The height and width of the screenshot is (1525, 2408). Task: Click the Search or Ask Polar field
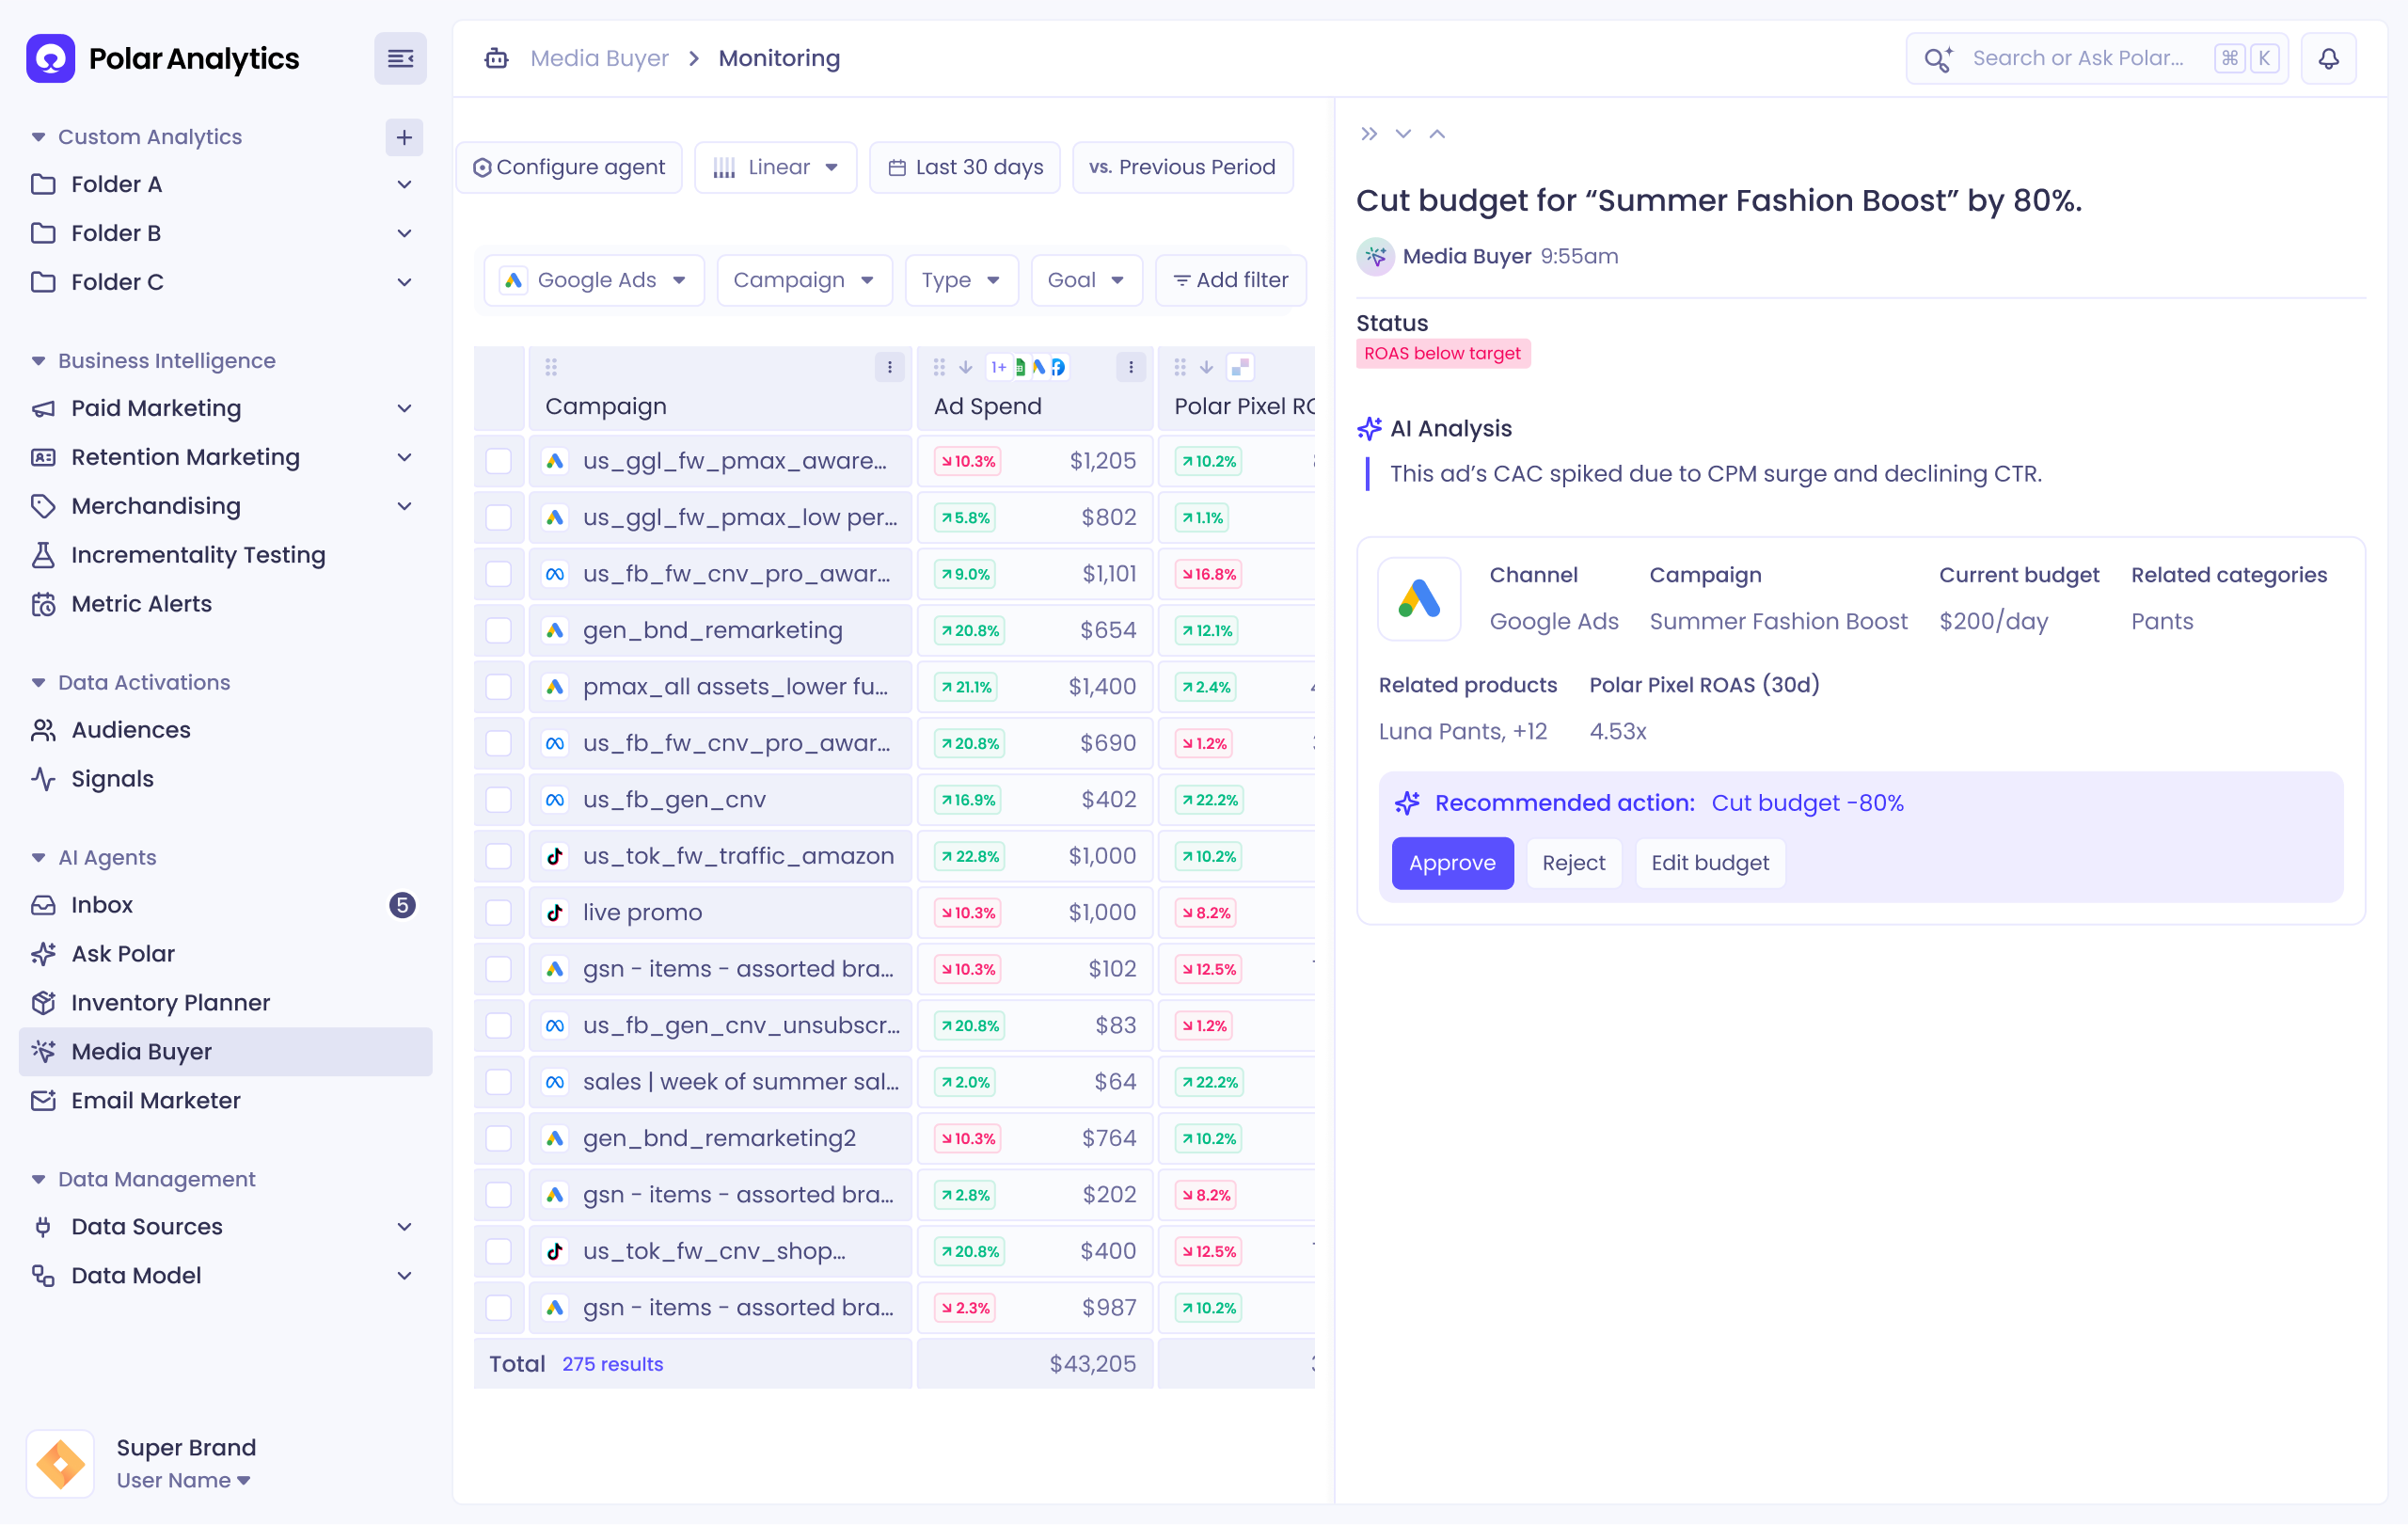[2097, 58]
